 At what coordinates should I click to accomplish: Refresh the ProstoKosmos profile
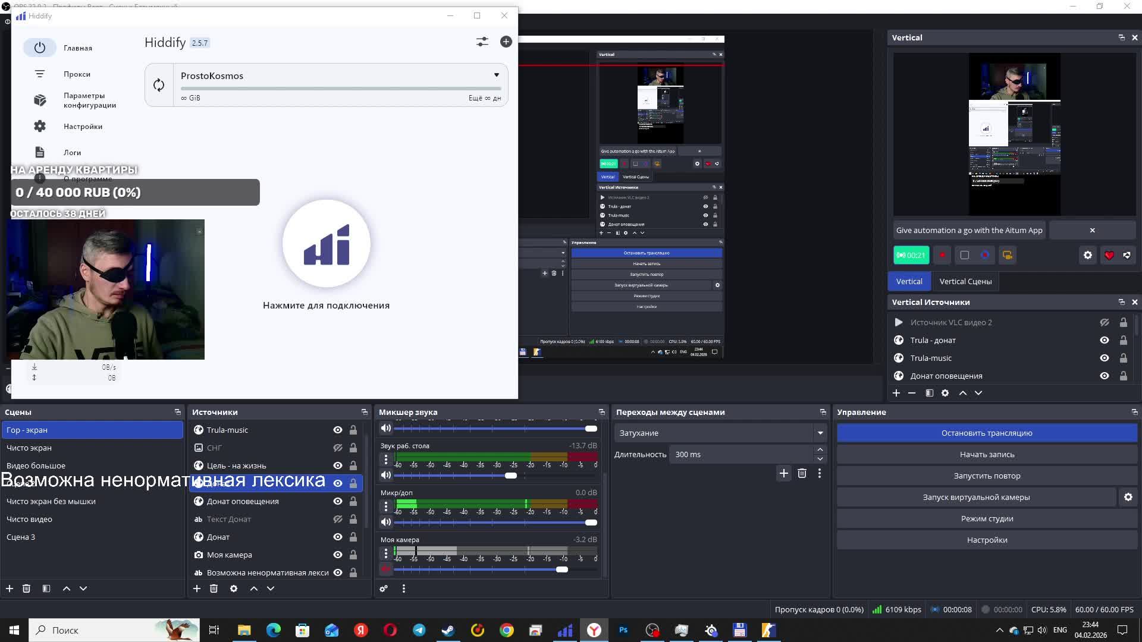(x=159, y=85)
